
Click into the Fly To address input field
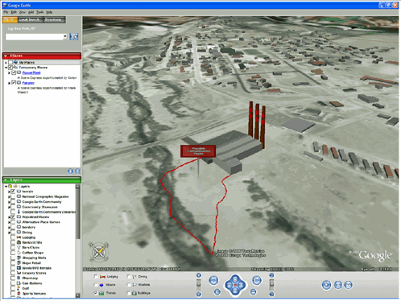[34, 36]
